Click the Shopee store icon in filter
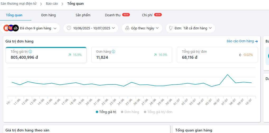This screenshot has width=269, height=133. click(x=6, y=28)
